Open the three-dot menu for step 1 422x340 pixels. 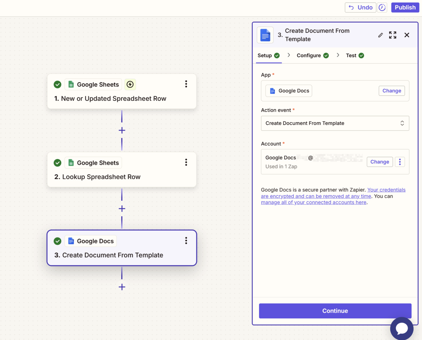[x=186, y=84]
